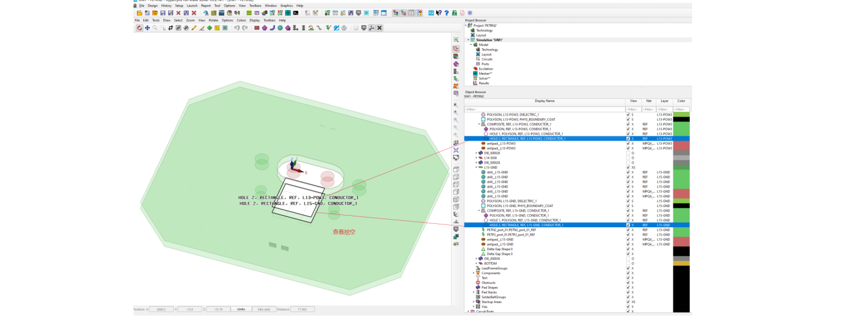Collapse the L15-GND layer tree node
This screenshot has height=319, width=863.
pos(473,168)
